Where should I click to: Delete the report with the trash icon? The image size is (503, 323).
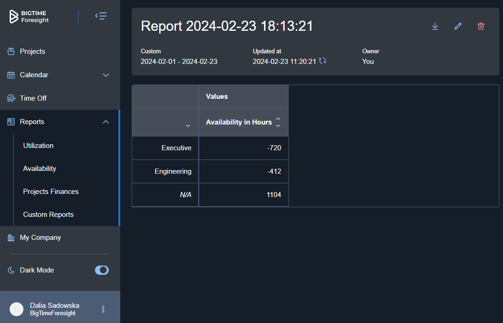(x=481, y=27)
